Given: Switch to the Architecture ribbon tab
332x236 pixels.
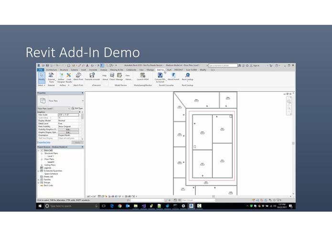Looking at the screenshot, I should click(x=52, y=70).
